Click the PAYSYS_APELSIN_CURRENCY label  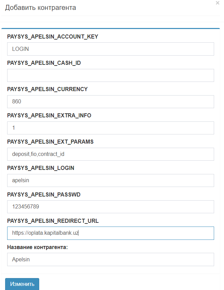pos(47,89)
